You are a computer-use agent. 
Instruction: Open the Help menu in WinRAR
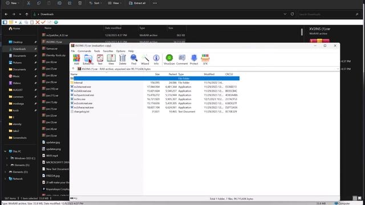tap(131, 51)
